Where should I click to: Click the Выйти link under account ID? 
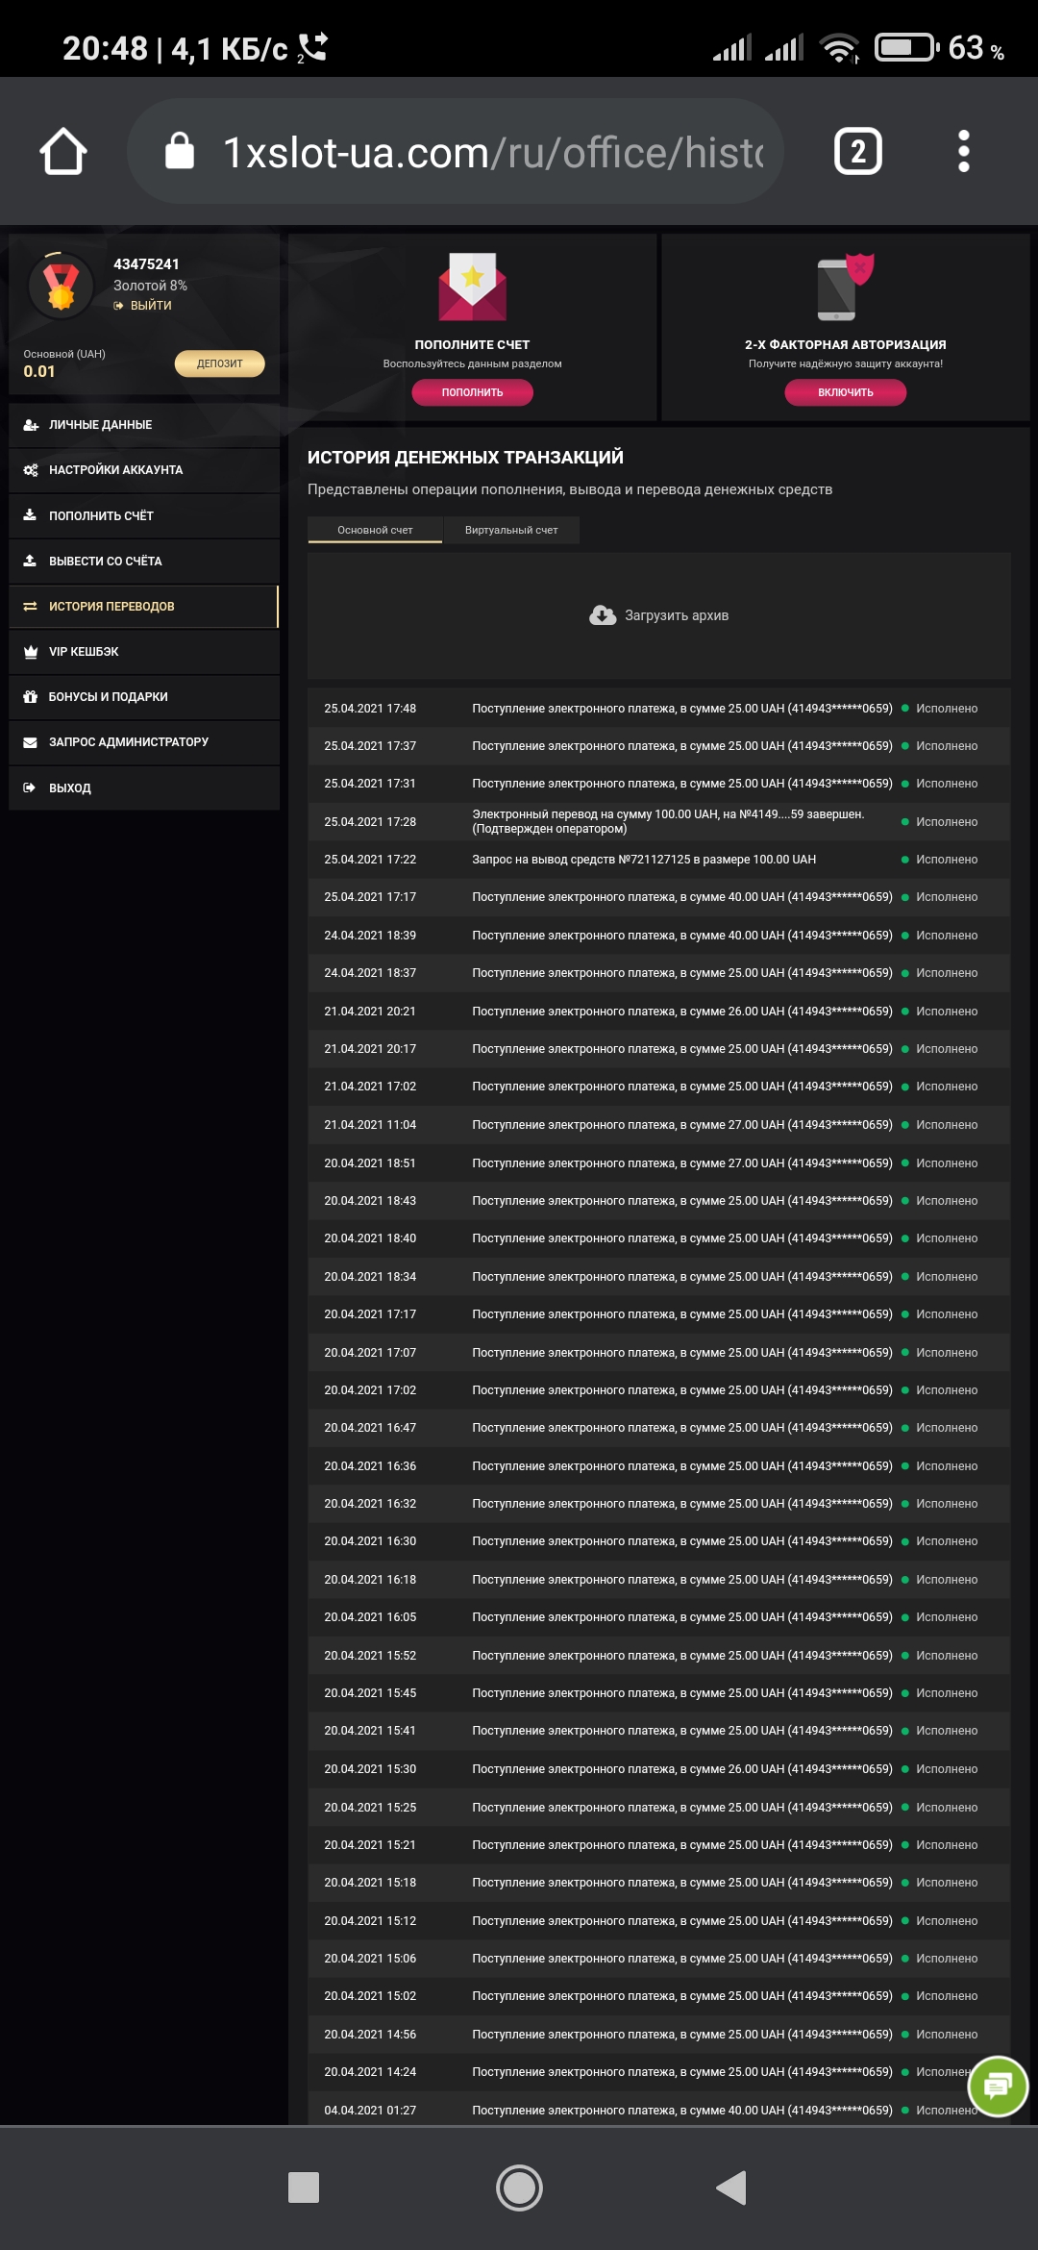tap(150, 306)
